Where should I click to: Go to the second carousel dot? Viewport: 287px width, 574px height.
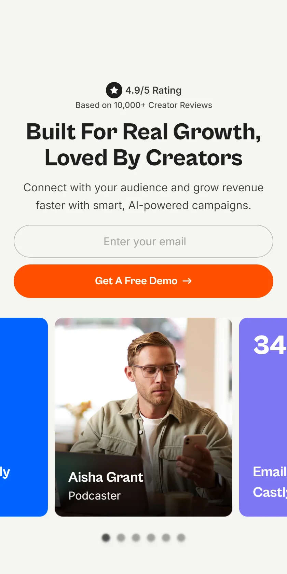[x=121, y=538]
